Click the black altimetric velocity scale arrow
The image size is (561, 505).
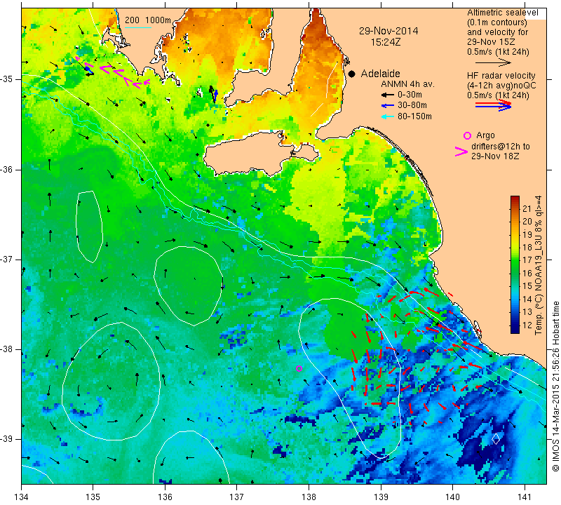click(x=493, y=63)
